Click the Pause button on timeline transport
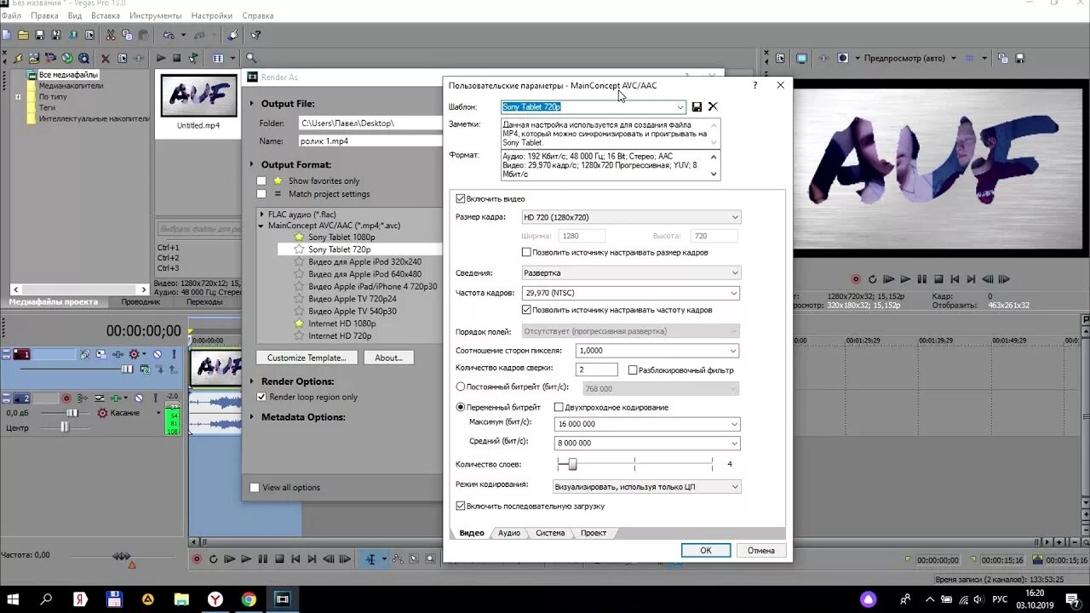1090x613 pixels. coord(262,559)
